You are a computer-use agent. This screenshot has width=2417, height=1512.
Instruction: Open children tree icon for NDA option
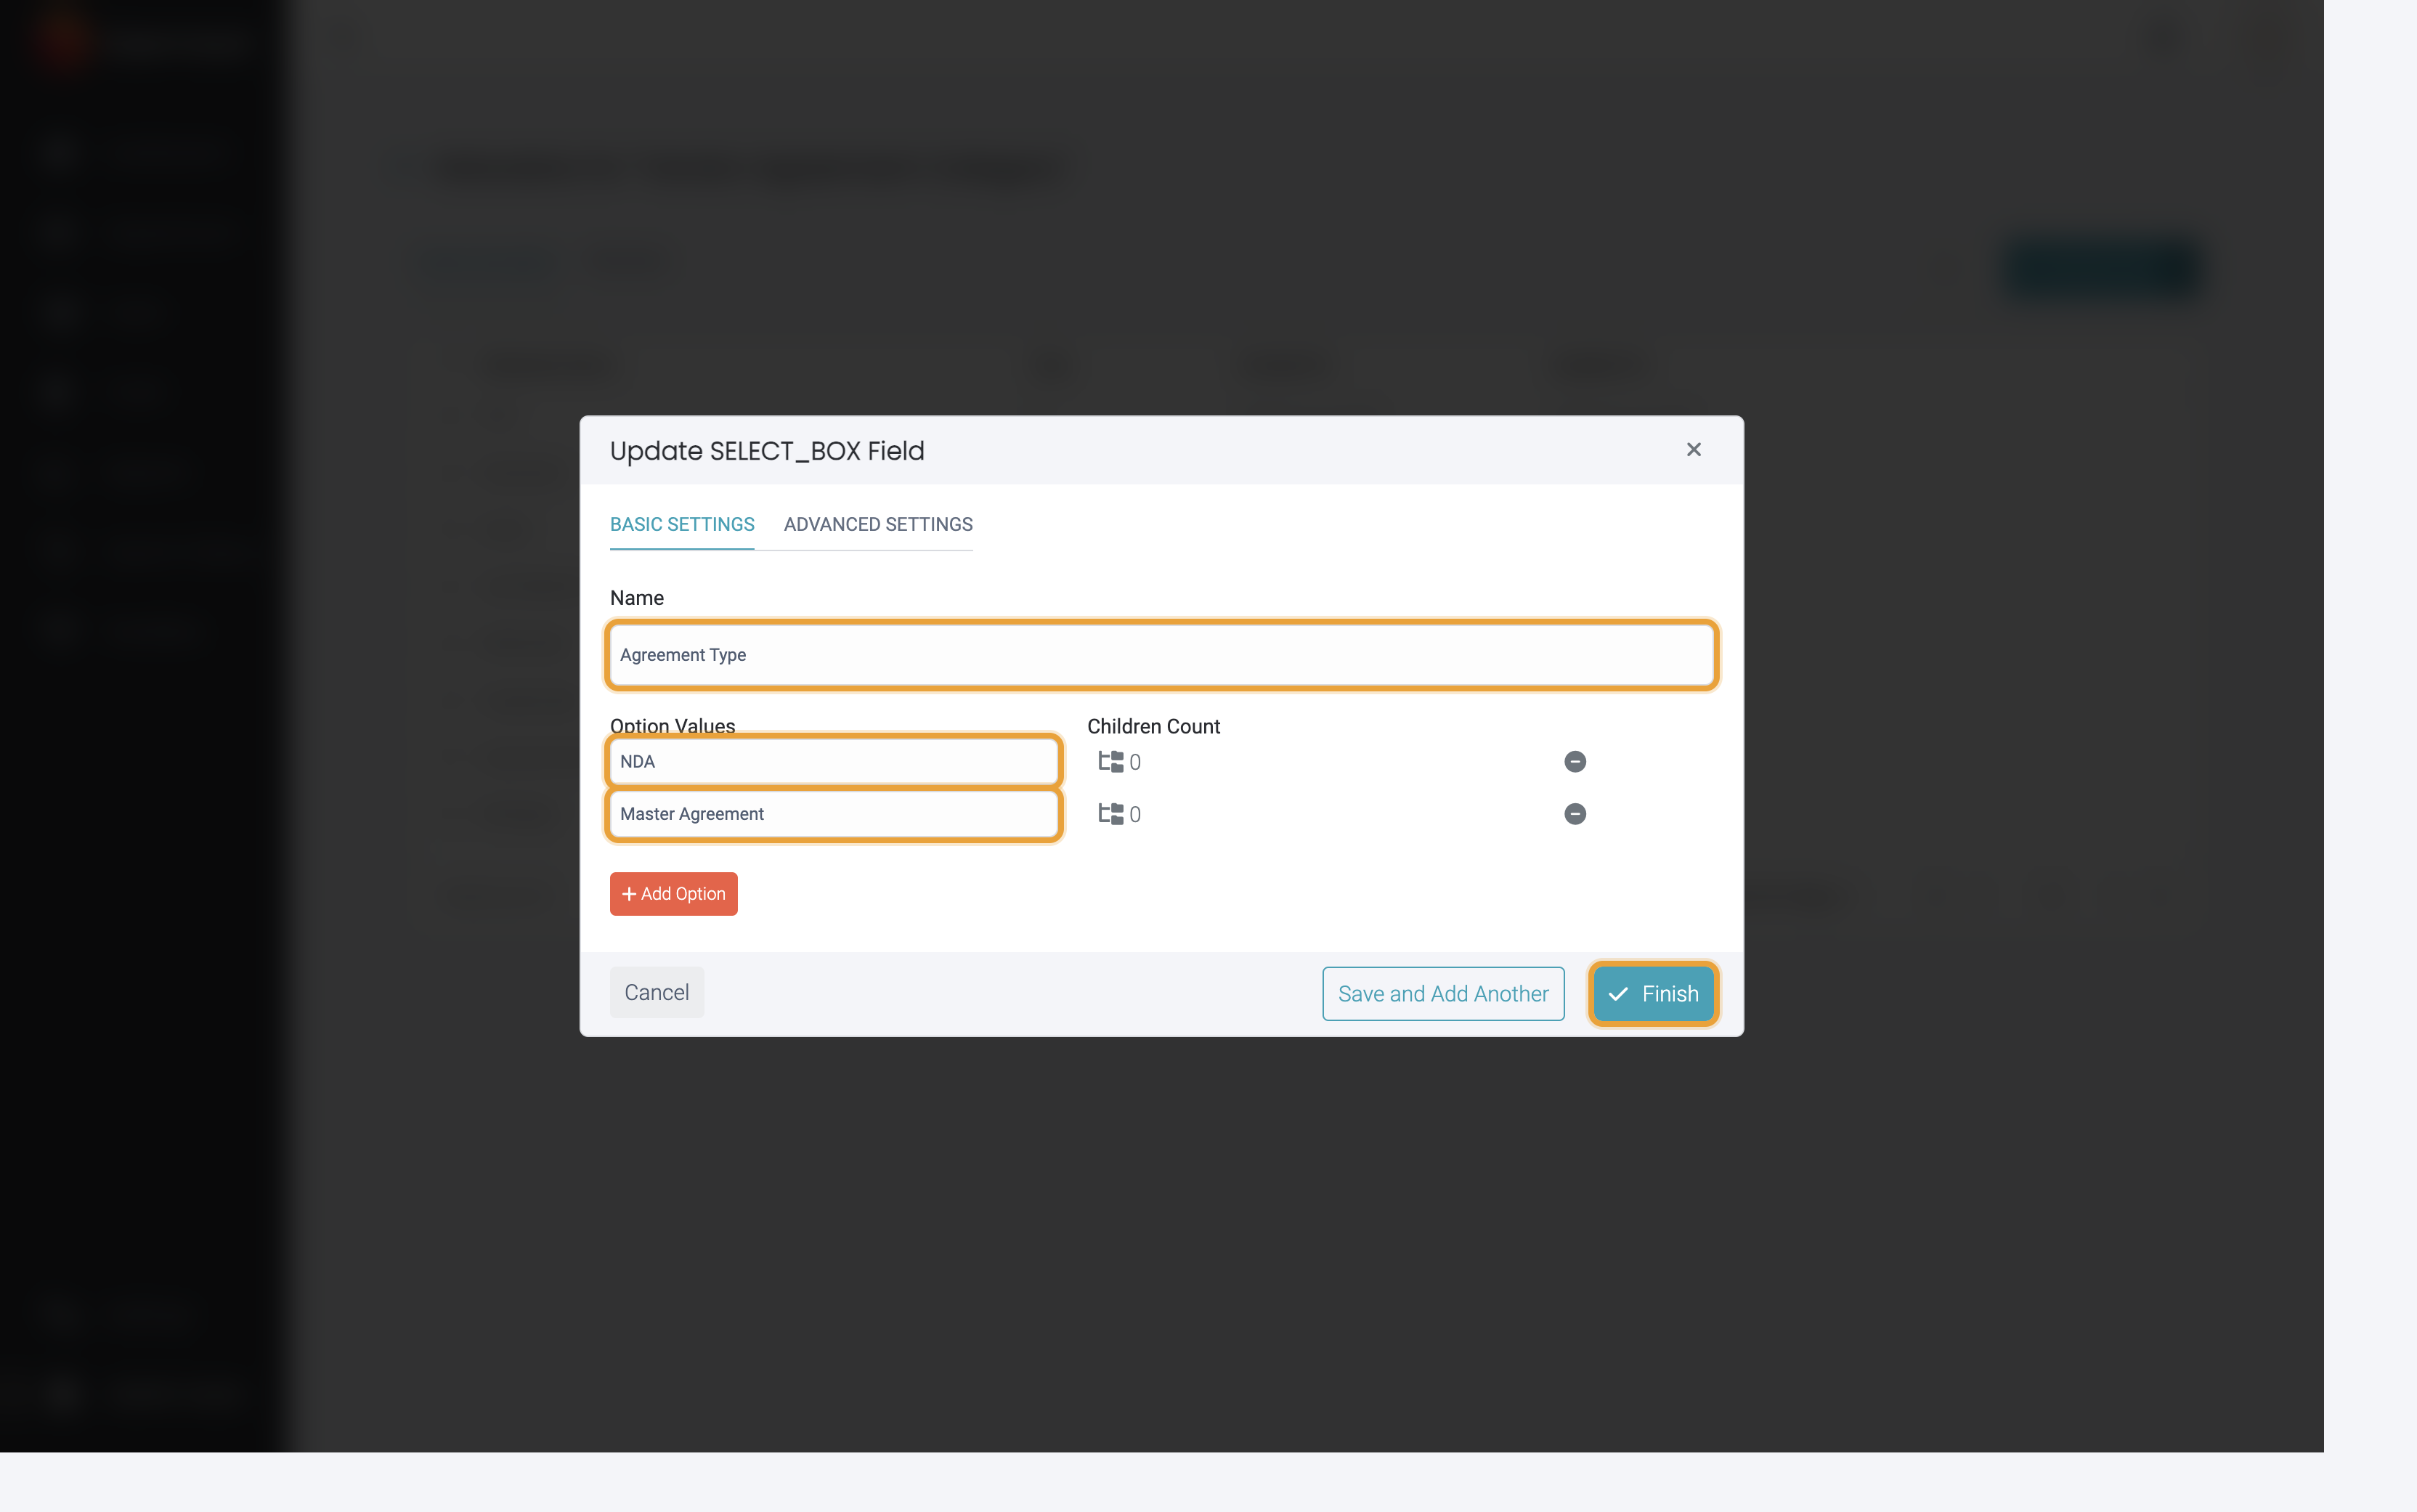(x=1111, y=762)
